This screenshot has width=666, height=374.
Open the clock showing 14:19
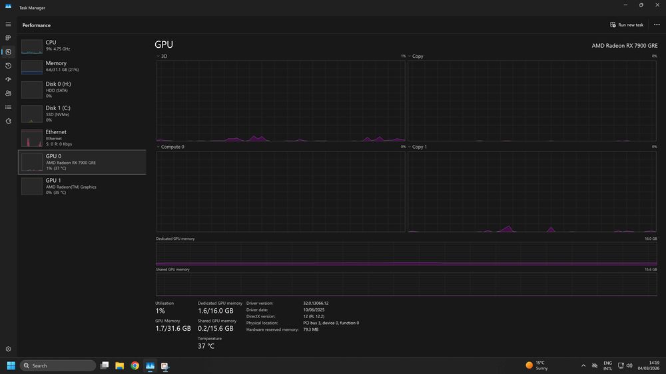click(648, 365)
